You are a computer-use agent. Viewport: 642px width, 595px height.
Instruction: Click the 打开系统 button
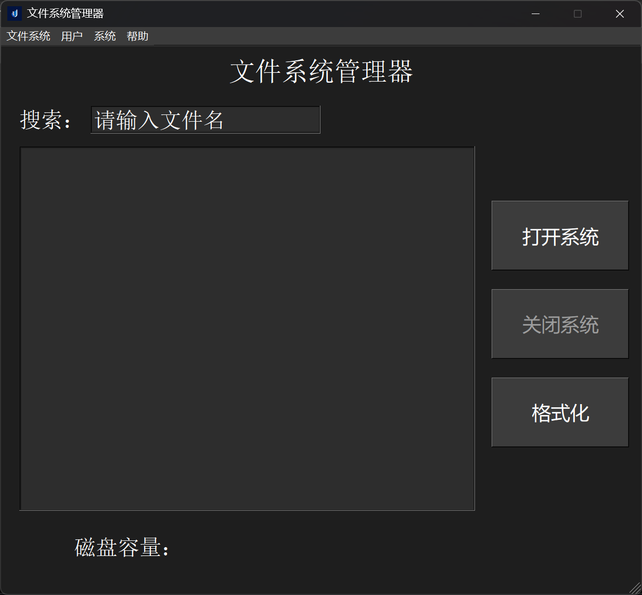(560, 235)
